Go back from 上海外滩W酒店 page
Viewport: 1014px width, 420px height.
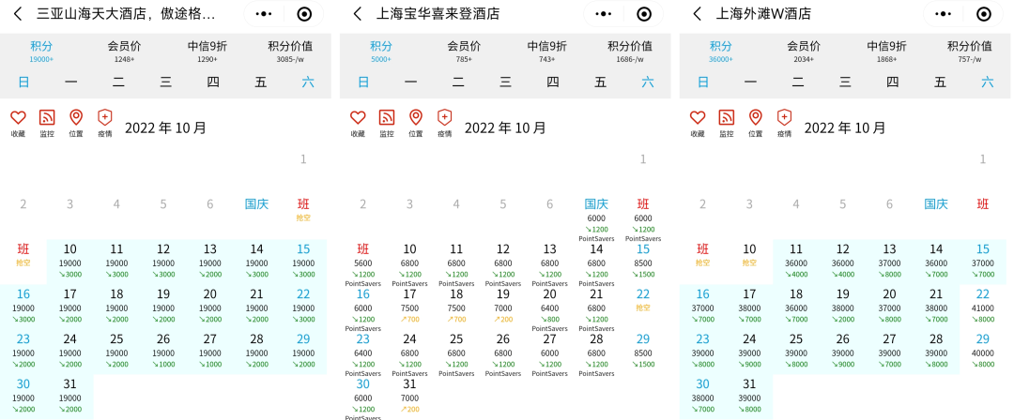pyautogui.click(x=697, y=13)
